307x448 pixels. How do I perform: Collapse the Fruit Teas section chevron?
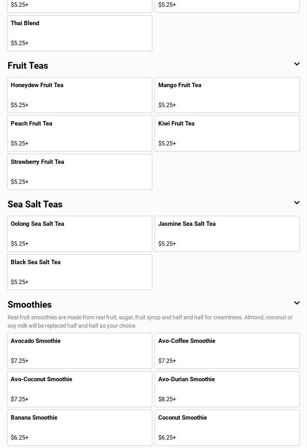(297, 64)
